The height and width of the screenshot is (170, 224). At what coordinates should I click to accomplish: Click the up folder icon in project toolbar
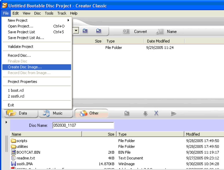tap(126, 113)
